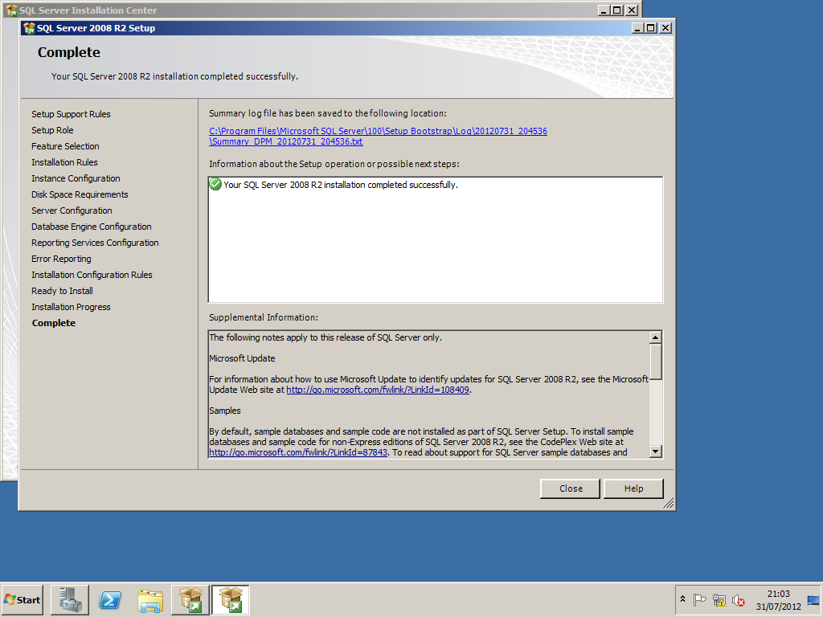
Task: Select the Server Configuration step
Action: click(x=72, y=210)
